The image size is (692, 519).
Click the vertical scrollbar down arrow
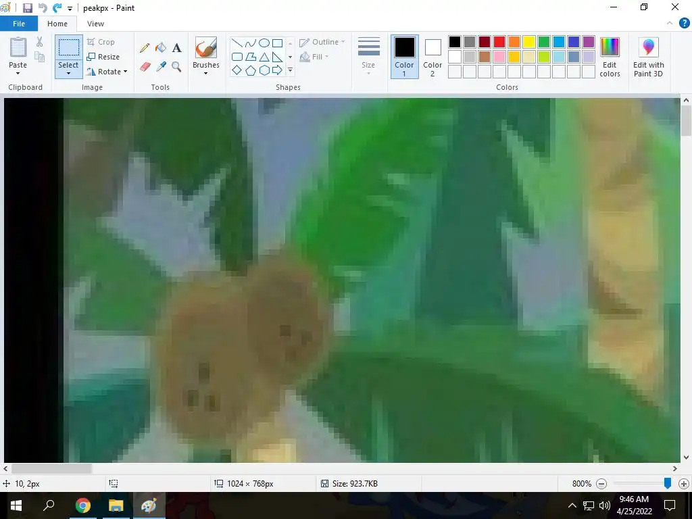pyautogui.click(x=686, y=458)
